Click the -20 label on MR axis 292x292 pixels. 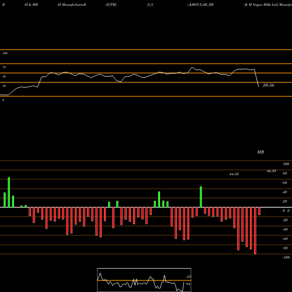(285, 220)
